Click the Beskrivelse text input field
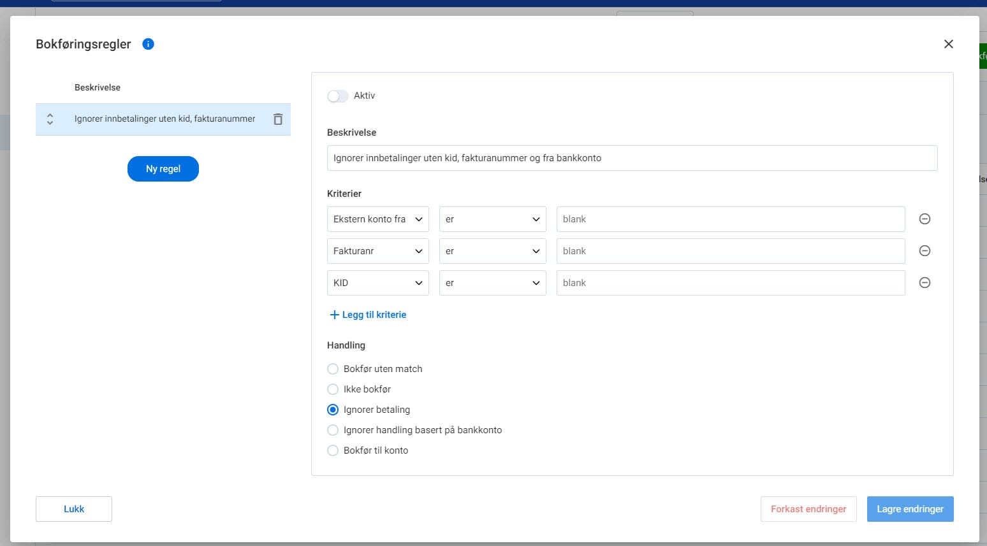The width and height of the screenshot is (987, 546). click(x=631, y=158)
